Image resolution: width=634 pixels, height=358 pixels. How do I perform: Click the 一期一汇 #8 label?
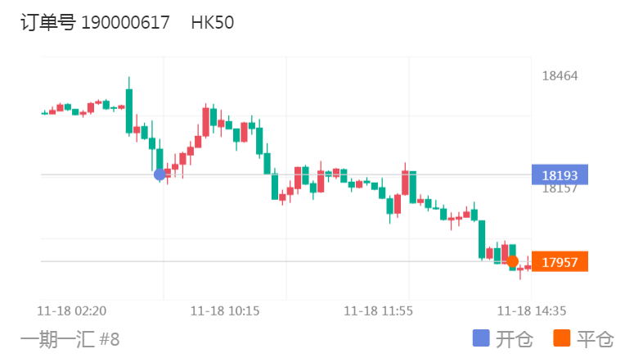click(x=70, y=338)
